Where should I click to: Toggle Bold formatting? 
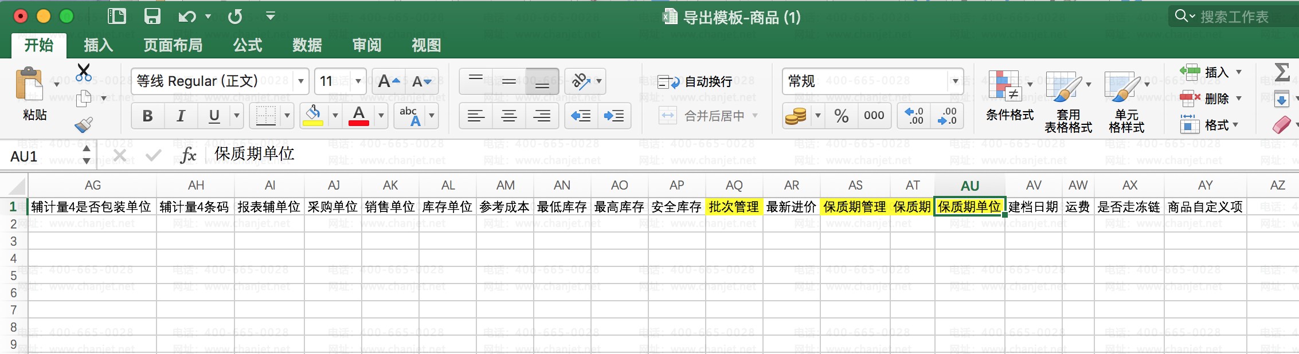pyautogui.click(x=147, y=116)
